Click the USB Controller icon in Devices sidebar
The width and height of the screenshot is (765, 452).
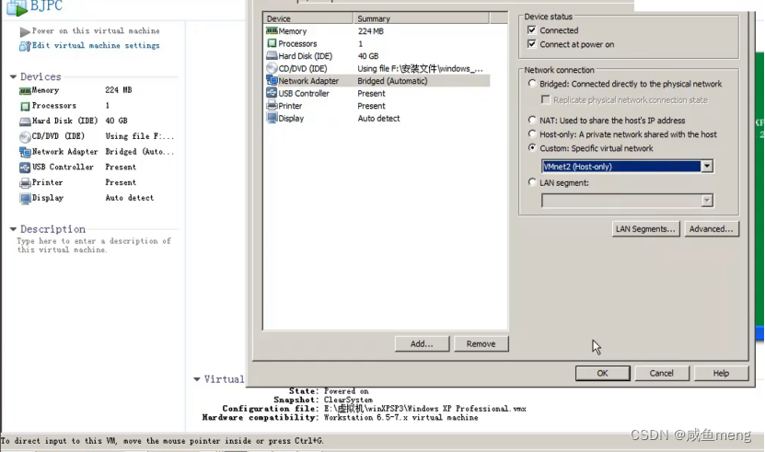point(25,168)
